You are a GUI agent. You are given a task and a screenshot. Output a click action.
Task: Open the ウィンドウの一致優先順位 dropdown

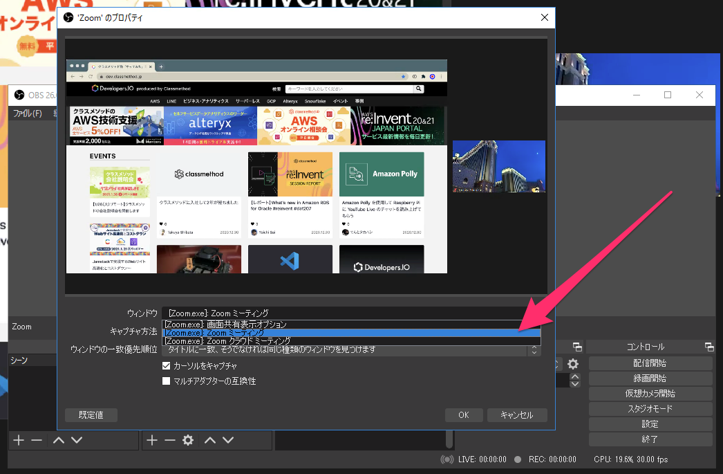[x=351, y=350]
